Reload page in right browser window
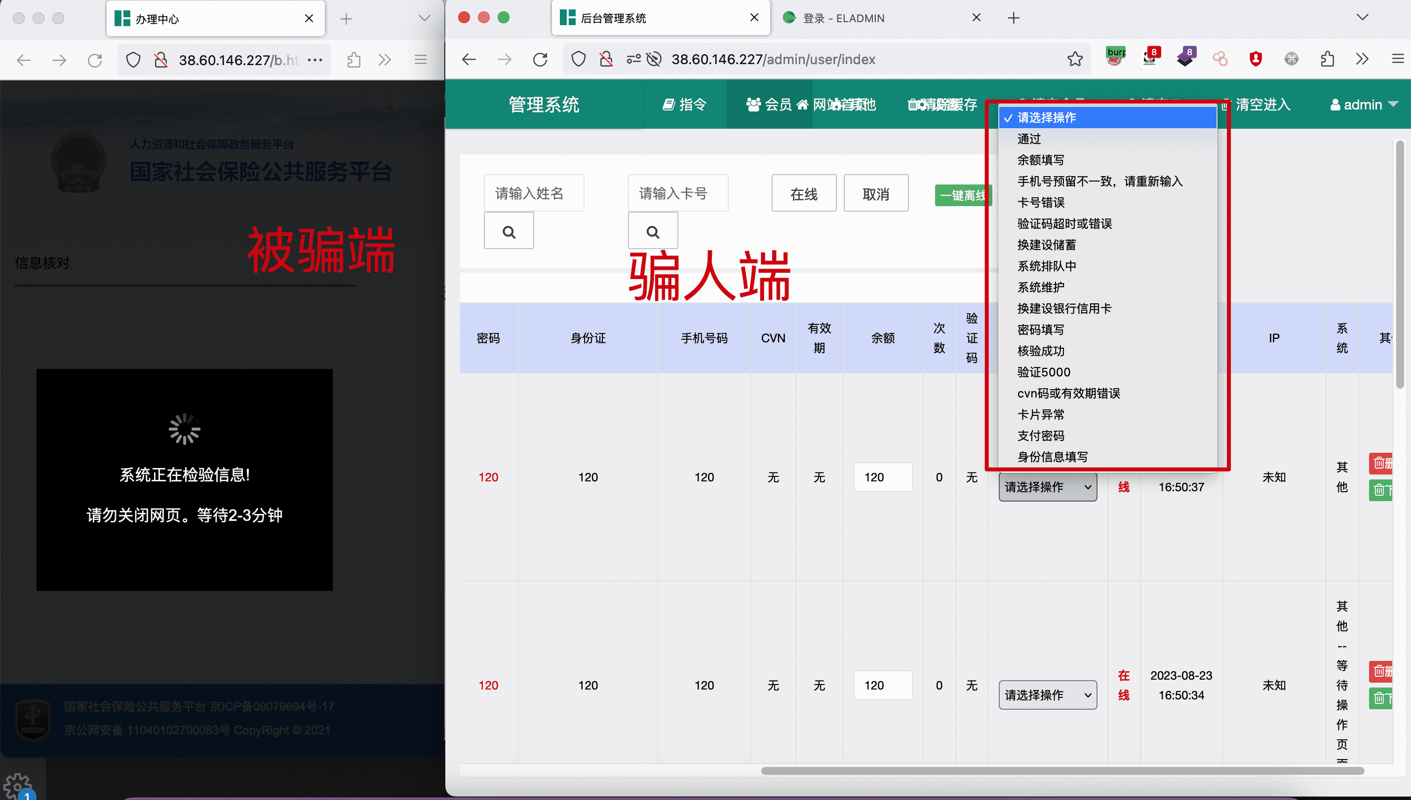Screen dimensions: 1411x800 coord(541,59)
